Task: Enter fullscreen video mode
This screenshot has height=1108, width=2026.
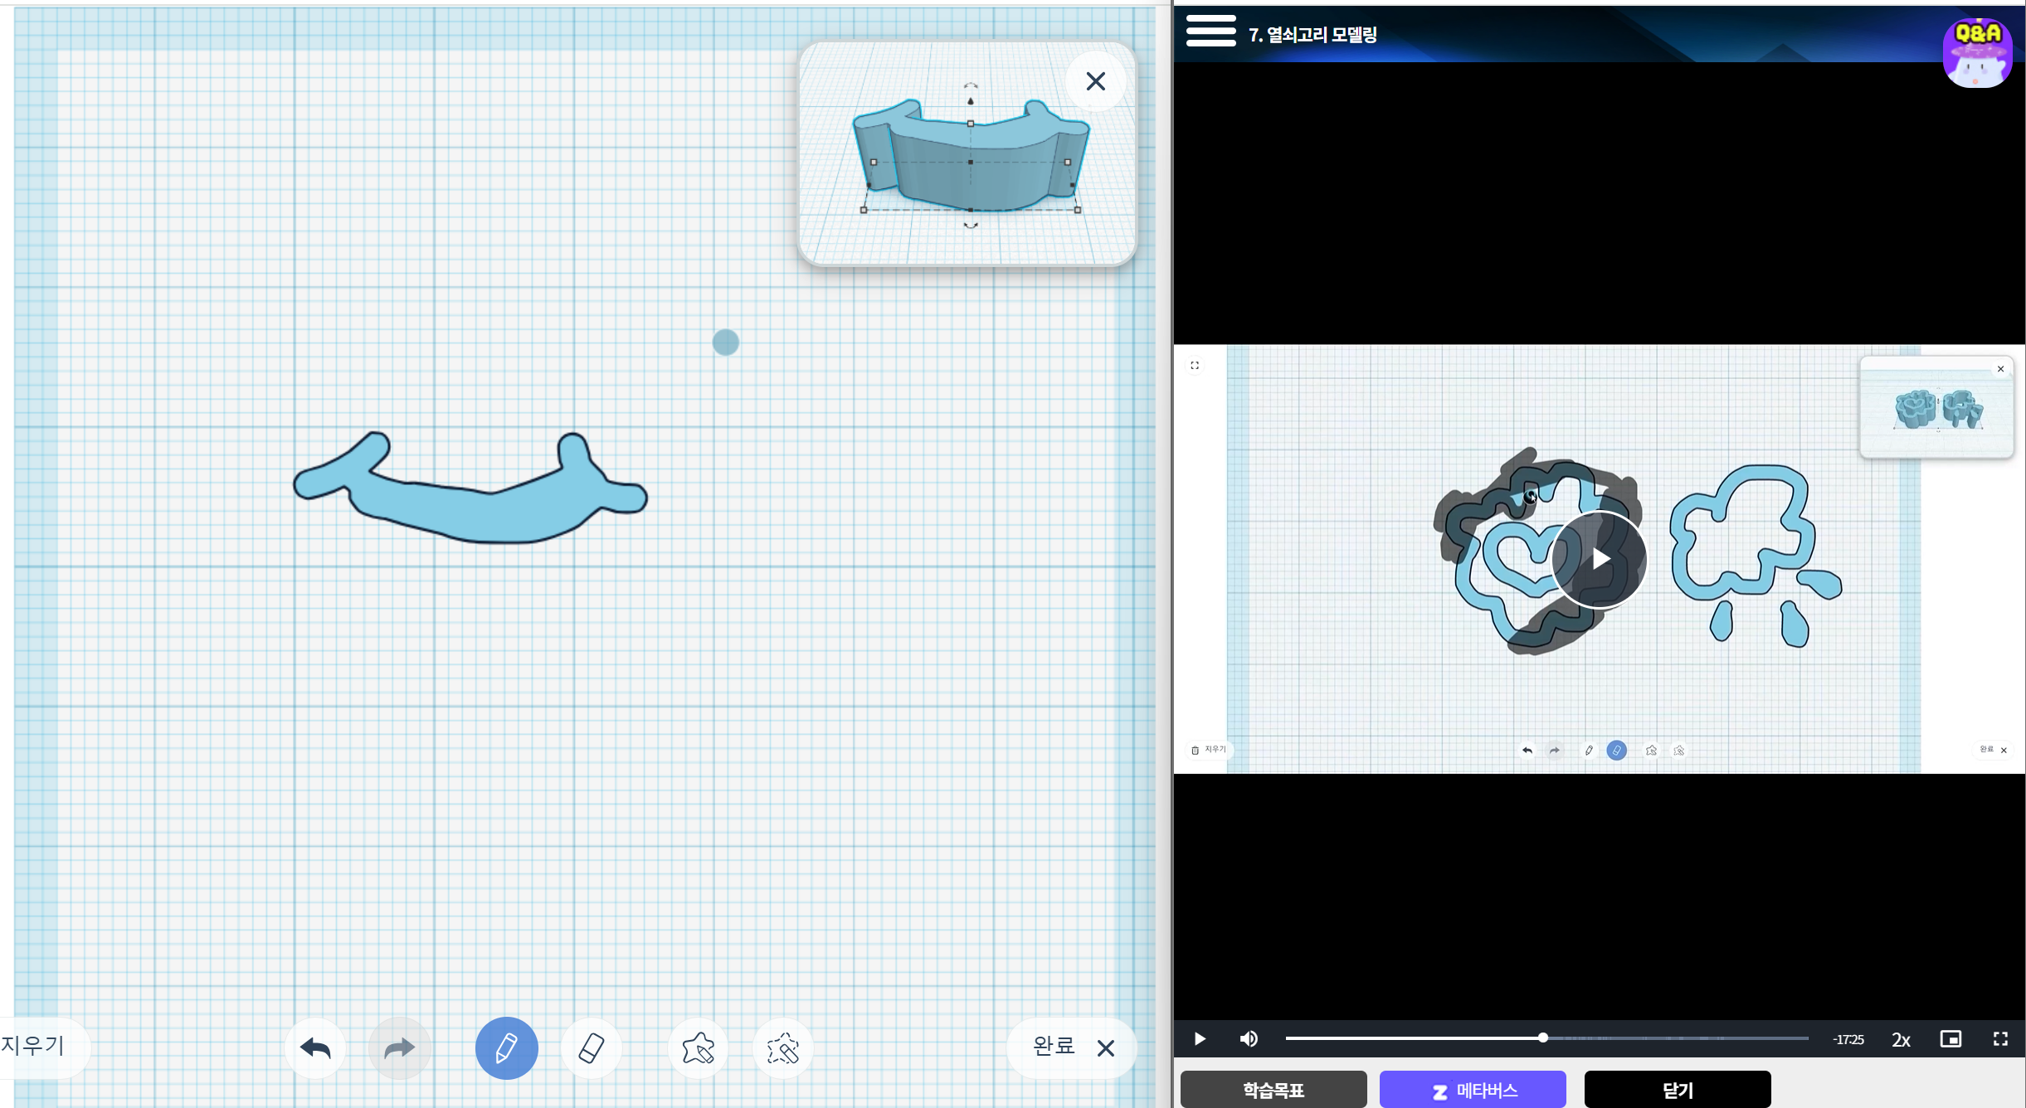Action: pos(2000,1038)
